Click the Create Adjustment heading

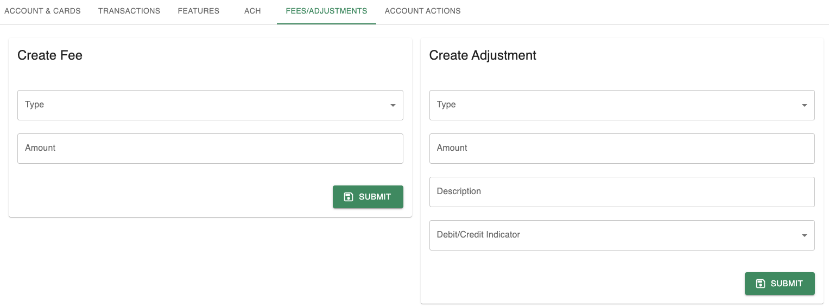pos(483,55)
